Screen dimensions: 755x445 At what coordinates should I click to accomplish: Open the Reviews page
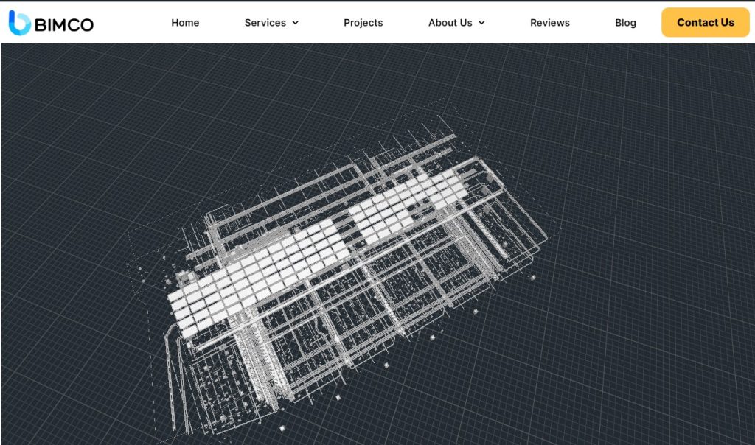(x=550, y=23)
